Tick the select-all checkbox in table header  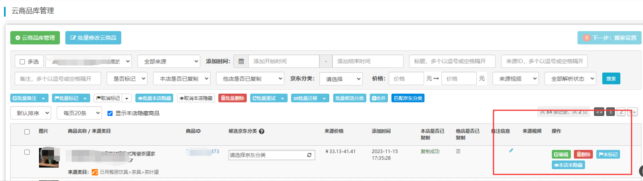coord(27,132)
